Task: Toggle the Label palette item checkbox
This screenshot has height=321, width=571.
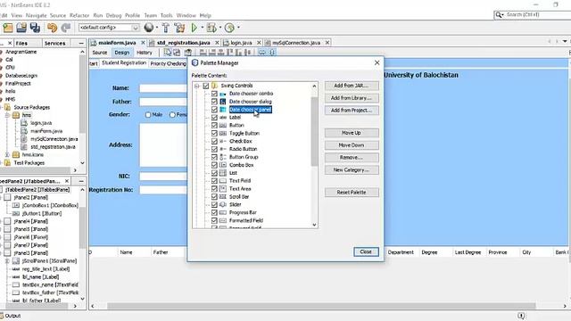Action: click(214, 118)
